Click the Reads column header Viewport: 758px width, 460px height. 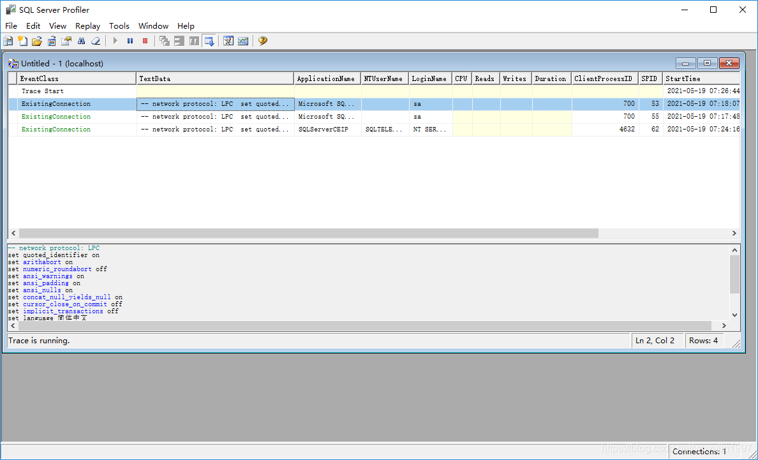[x=486, y=78]
